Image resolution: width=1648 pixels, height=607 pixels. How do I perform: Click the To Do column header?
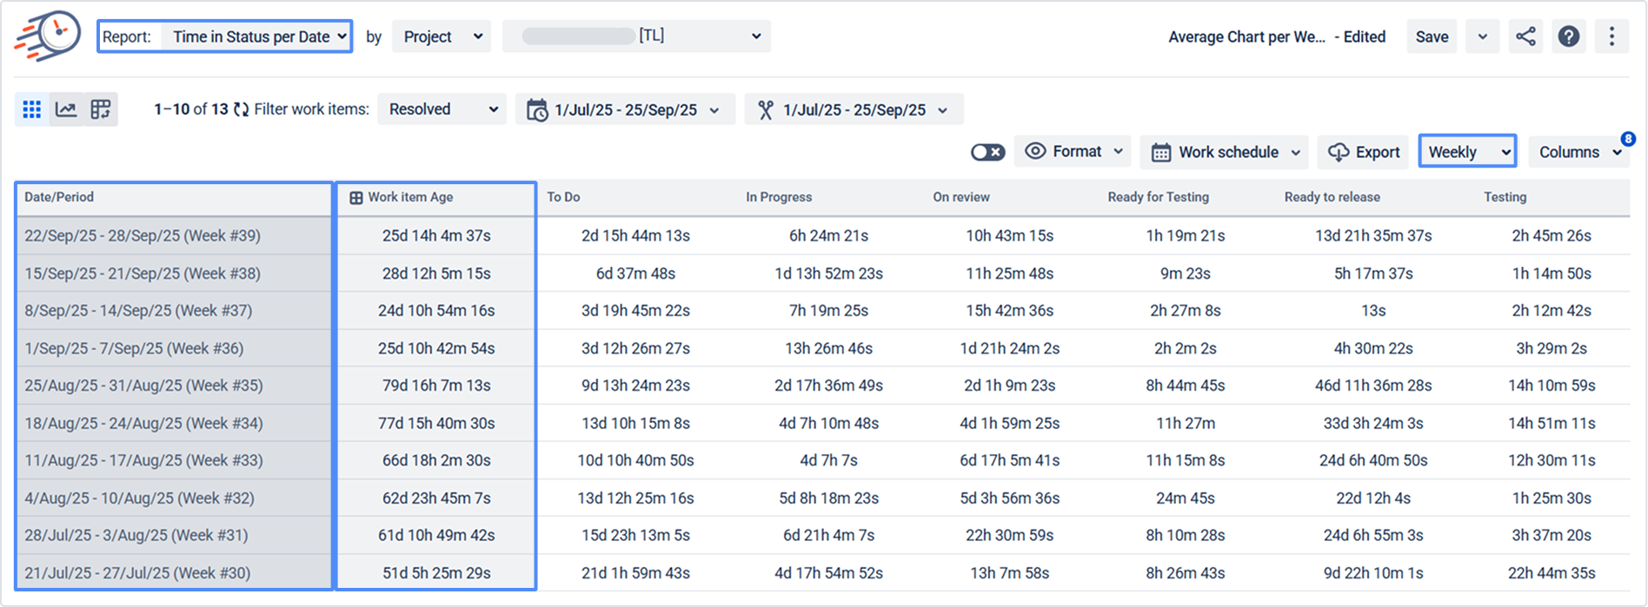pos(563,197)
